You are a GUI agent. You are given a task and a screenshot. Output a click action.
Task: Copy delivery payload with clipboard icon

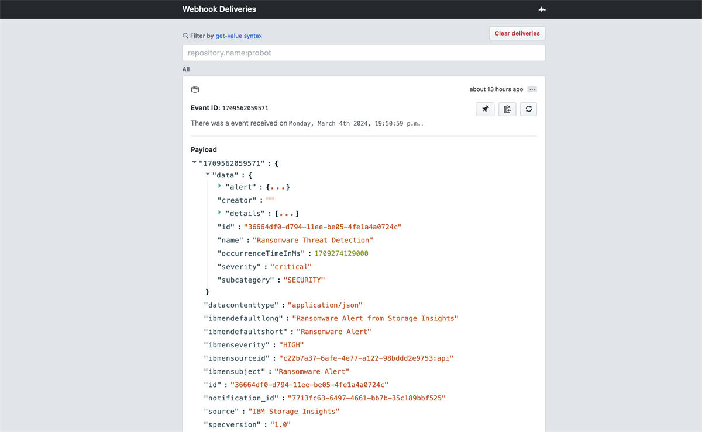coord(507,109)
